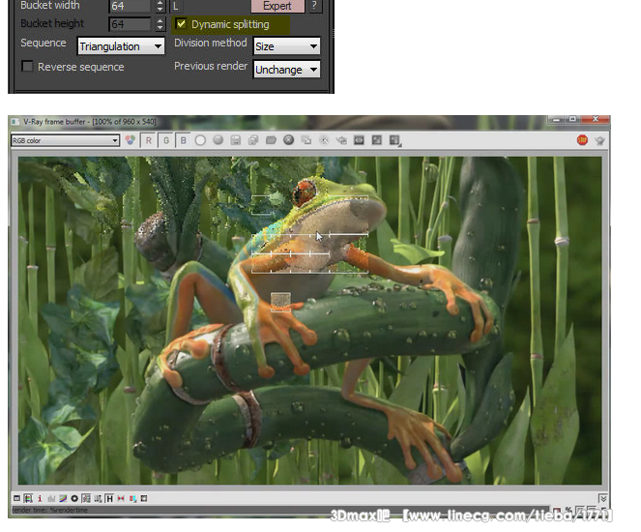Toggle the green channel G button
641x532 pixels.
click(x=166, y=140)
